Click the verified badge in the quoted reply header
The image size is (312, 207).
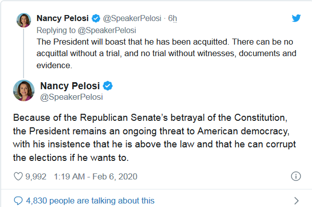click(96, 19)
